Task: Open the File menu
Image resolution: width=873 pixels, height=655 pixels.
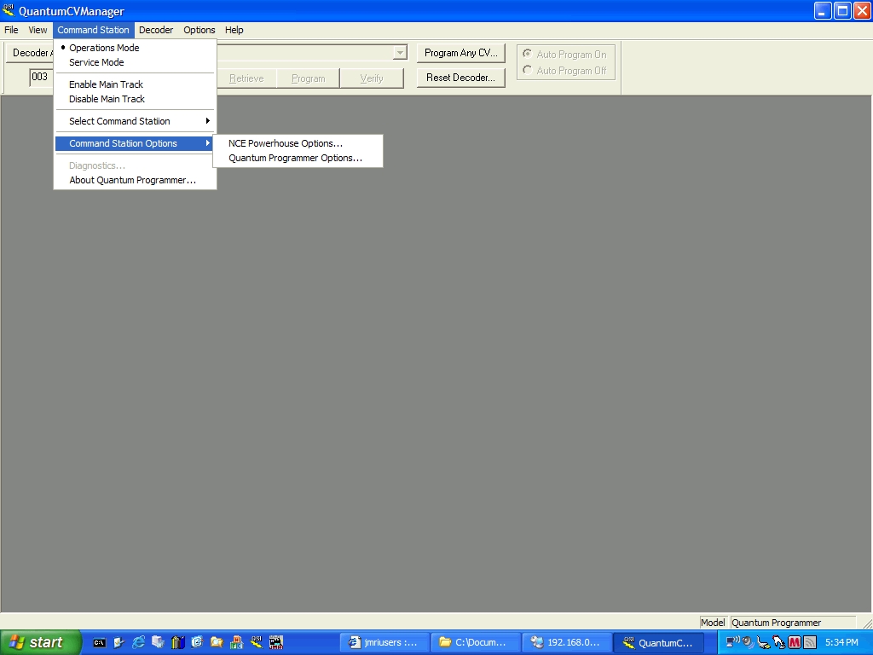Action: (x=11, y=30)
